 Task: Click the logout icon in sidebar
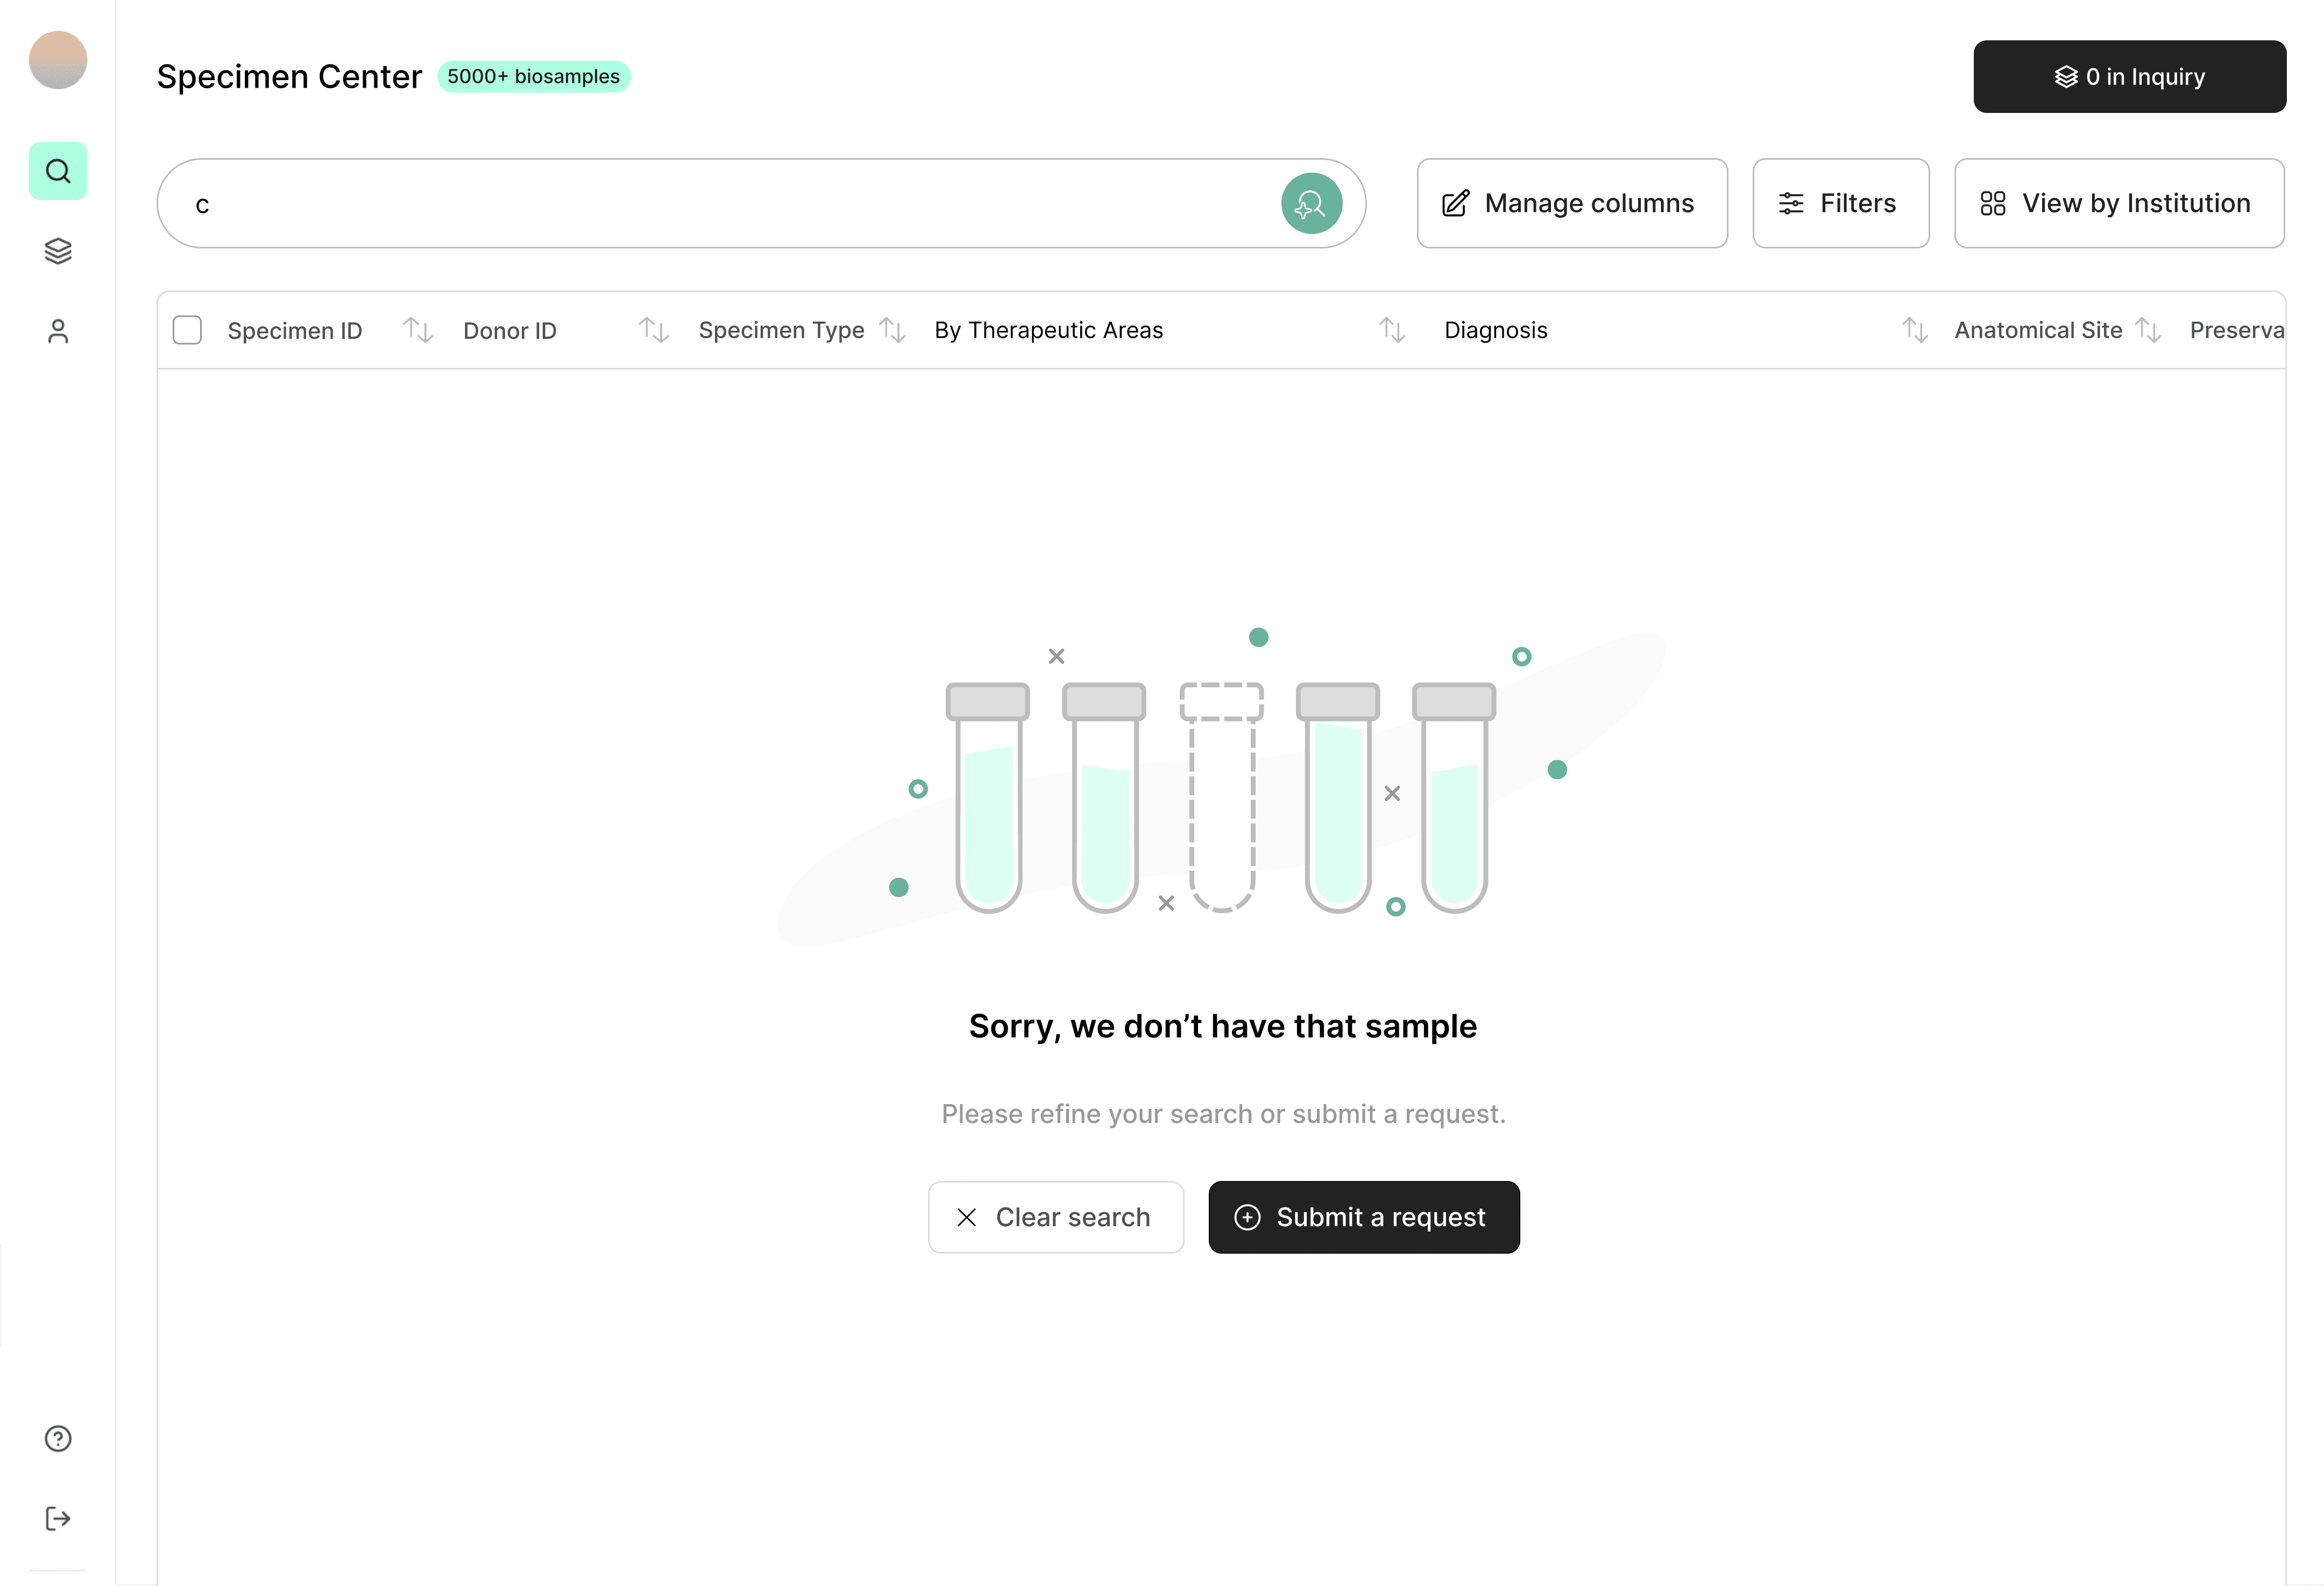click(58, 1518)
